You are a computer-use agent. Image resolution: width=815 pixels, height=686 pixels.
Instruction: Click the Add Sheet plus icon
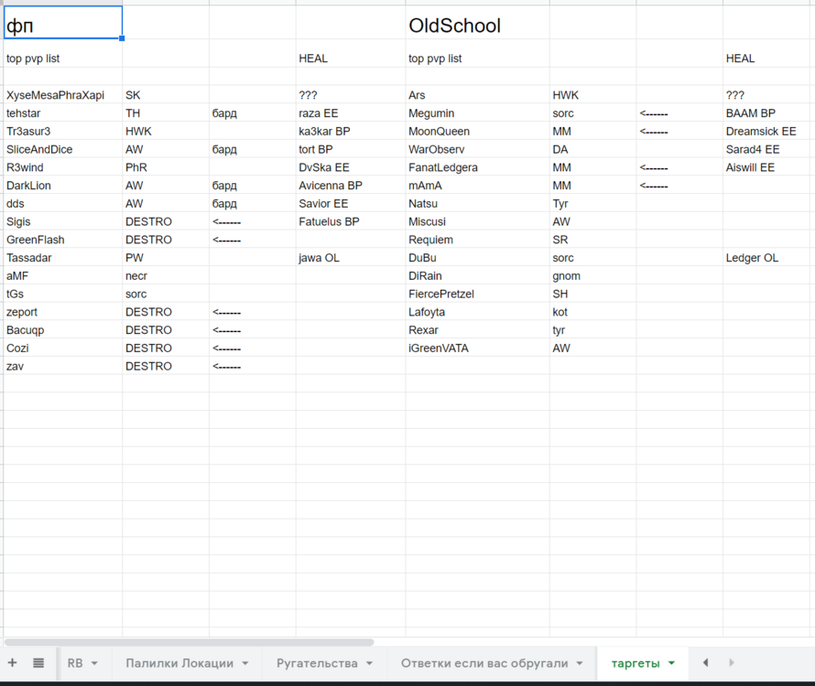click(12, 663)
